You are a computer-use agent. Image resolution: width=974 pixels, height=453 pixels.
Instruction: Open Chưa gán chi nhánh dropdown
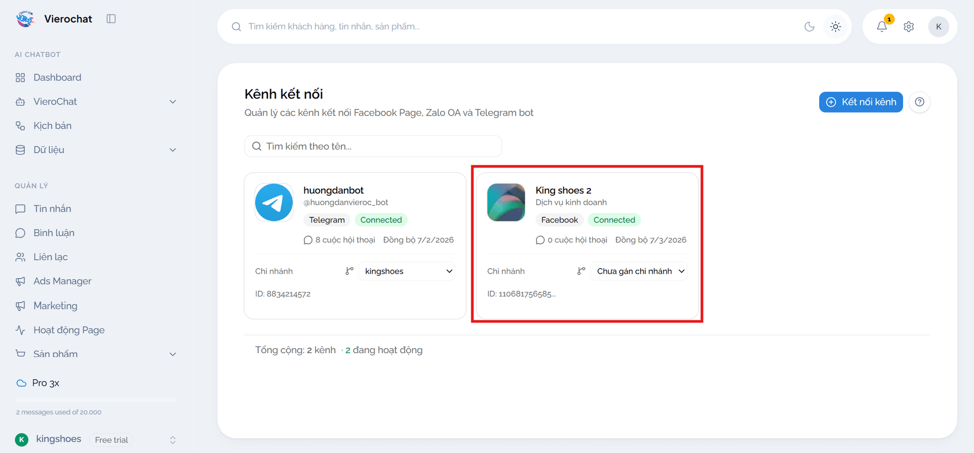pyautogui.click(x=638, y=271)
